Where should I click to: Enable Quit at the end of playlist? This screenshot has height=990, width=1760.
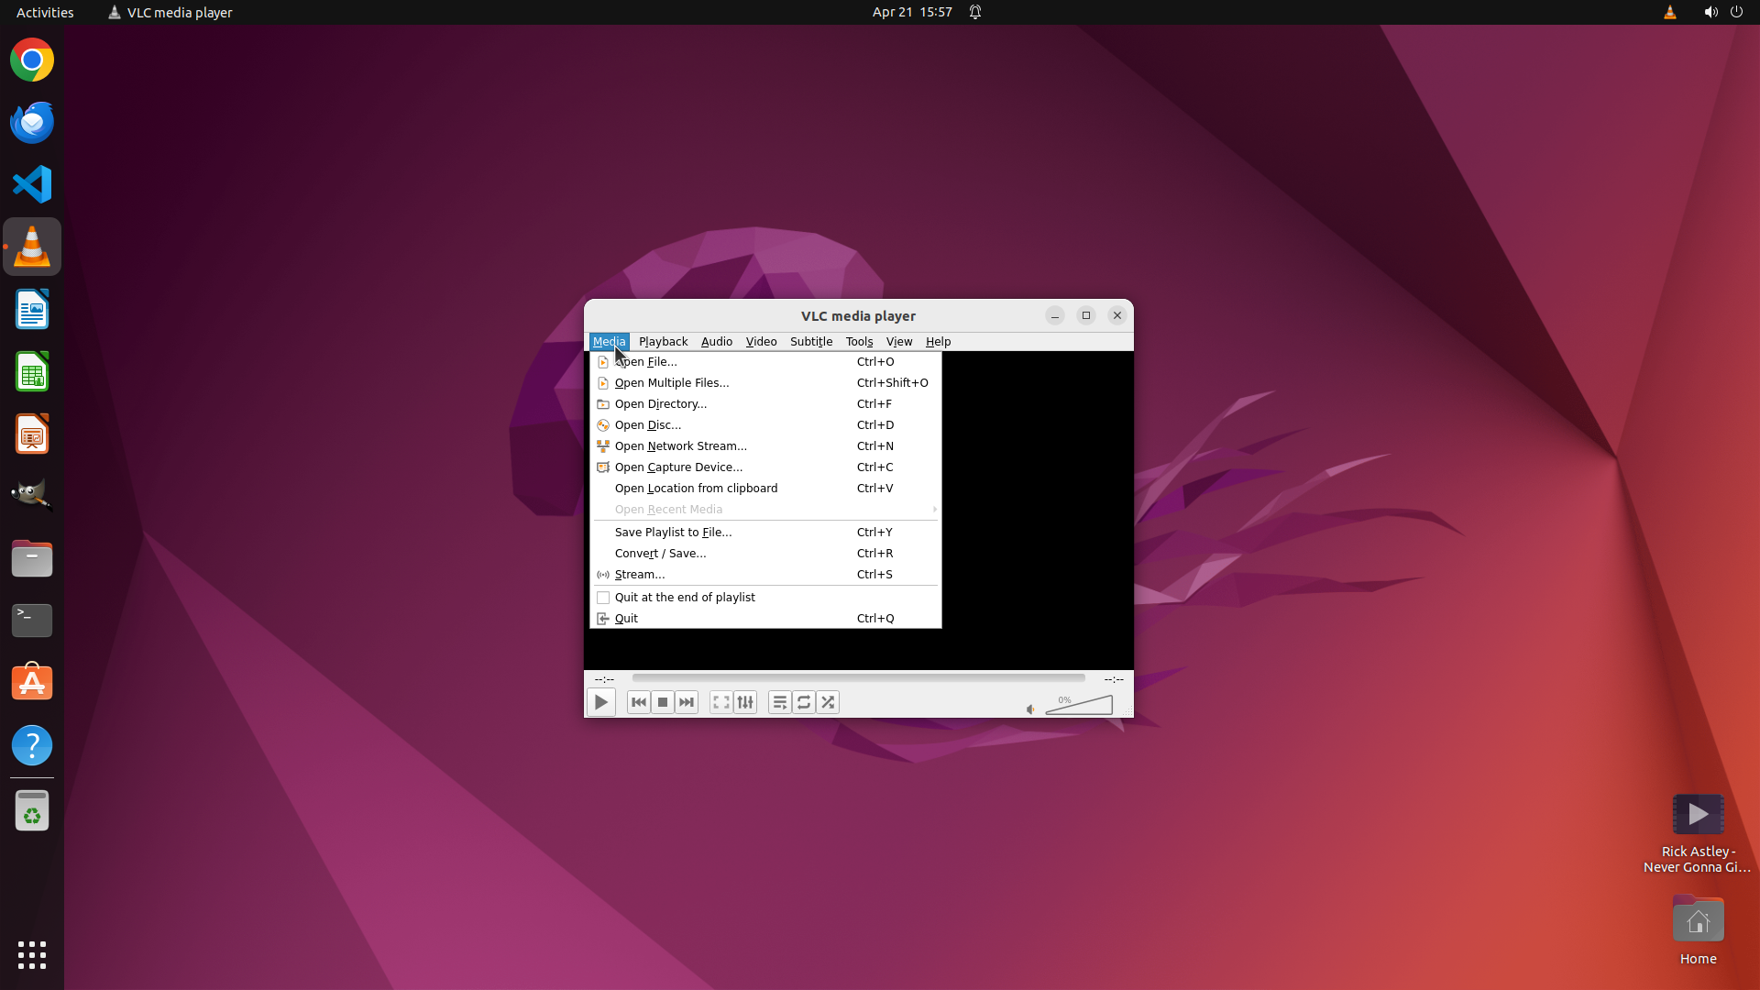(685, 597)
